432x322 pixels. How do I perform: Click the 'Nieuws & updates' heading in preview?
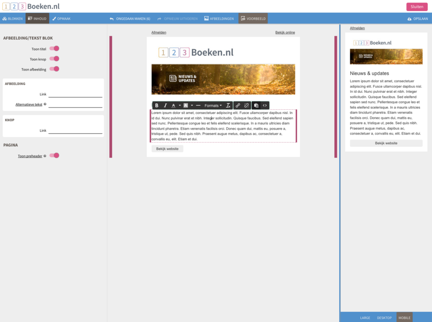(x=370, y=73)
